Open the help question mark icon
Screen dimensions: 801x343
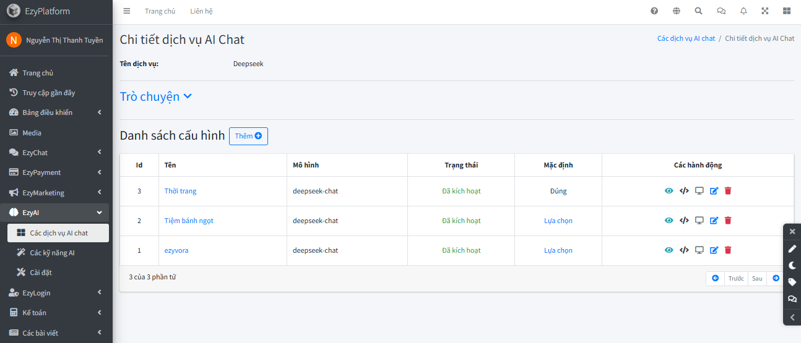654,11
